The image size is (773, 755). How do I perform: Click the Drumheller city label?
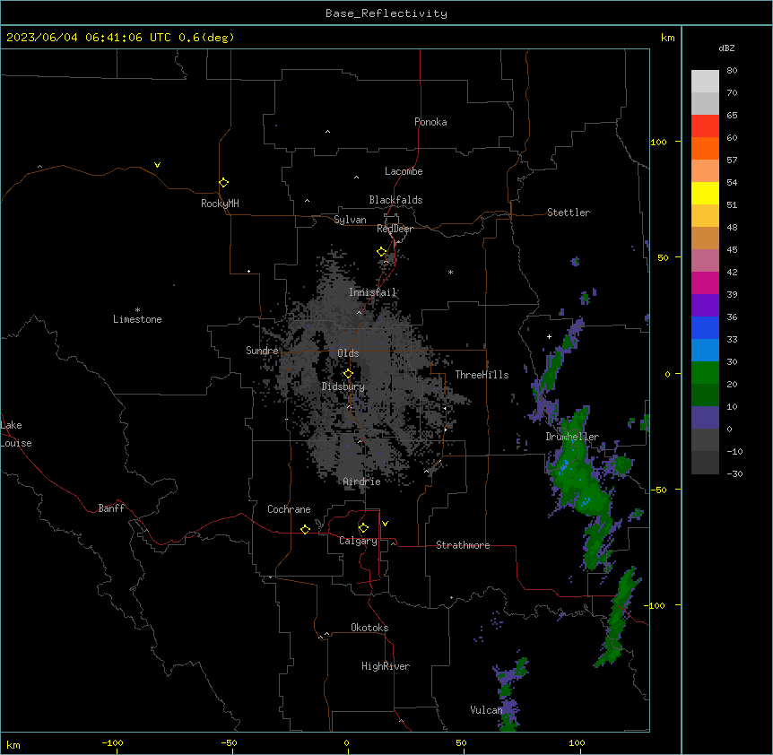572,437
